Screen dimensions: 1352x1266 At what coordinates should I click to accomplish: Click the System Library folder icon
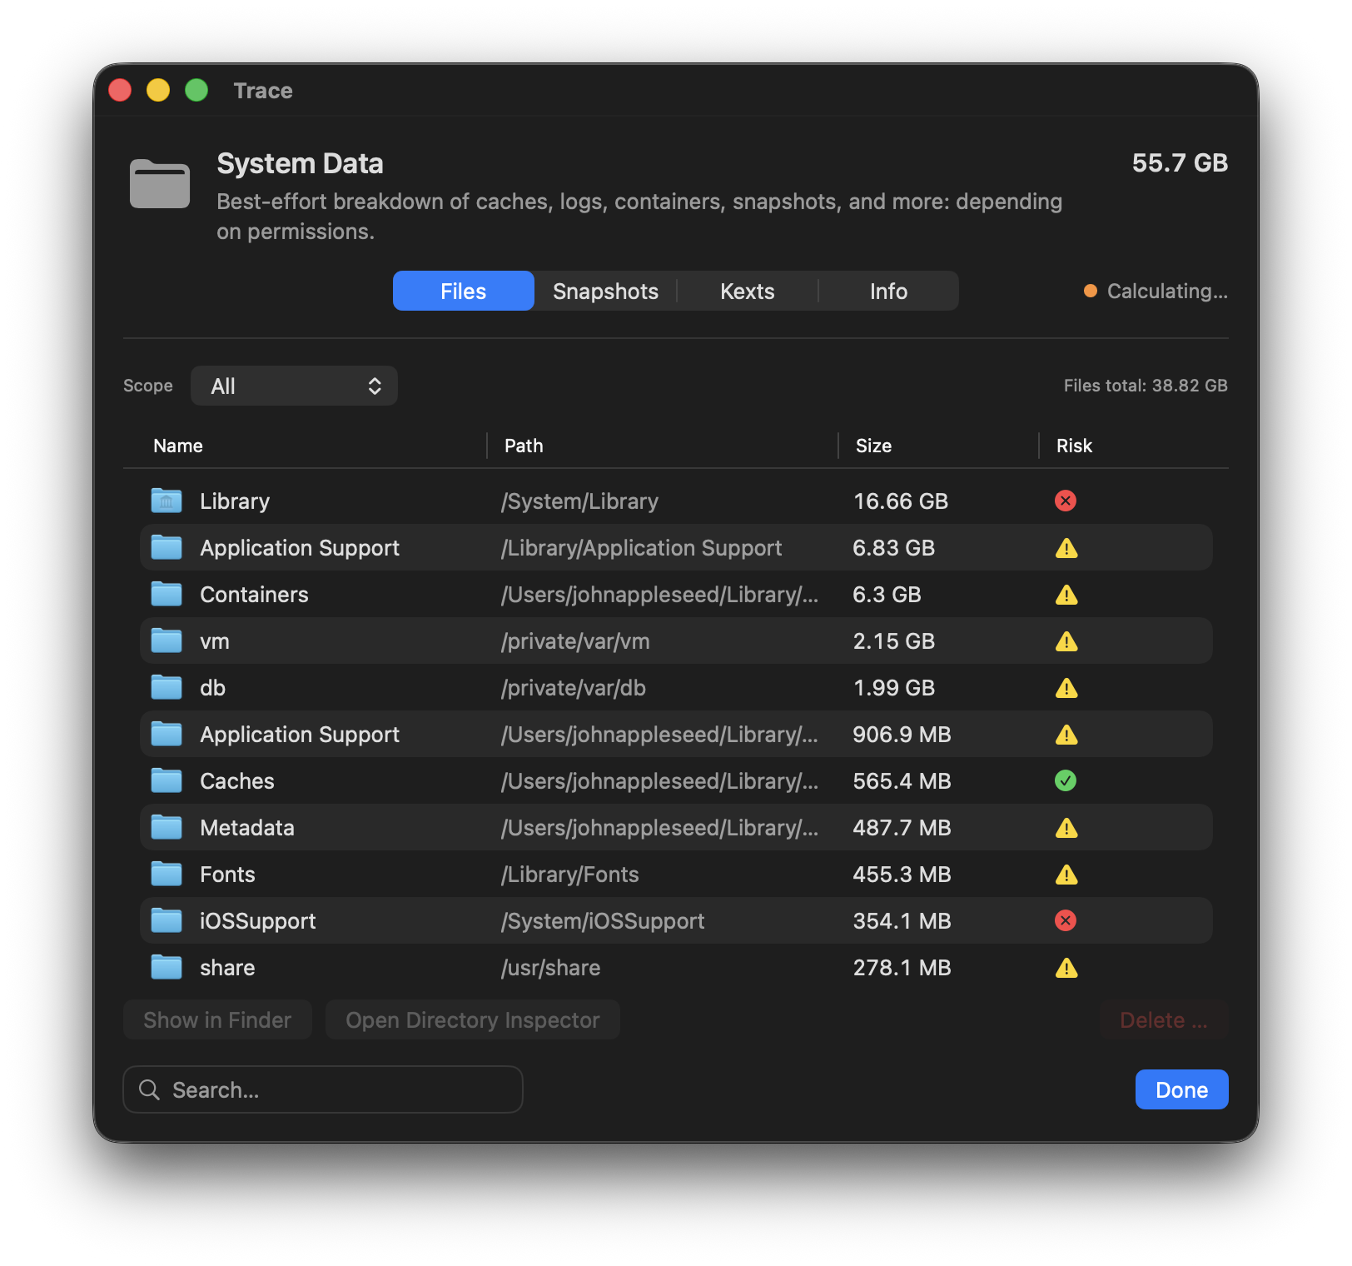coord(167,501)
